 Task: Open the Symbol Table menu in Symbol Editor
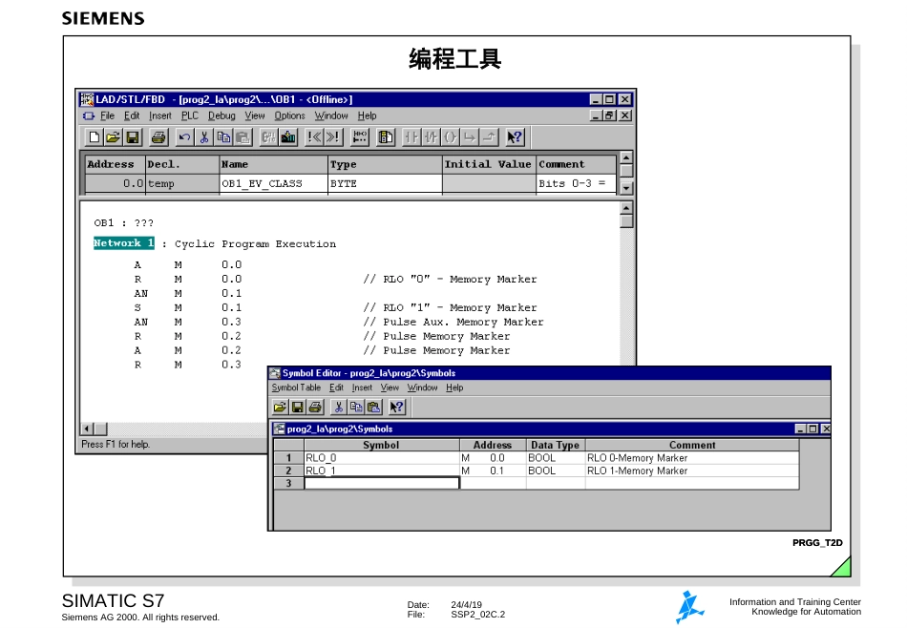[x=296, y=387]
